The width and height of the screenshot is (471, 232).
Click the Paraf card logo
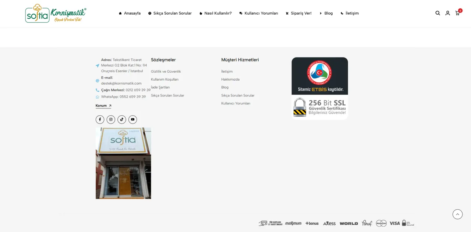[367, 223]
